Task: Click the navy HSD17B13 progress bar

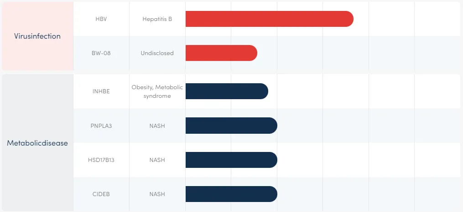Action: coord(231,160)
